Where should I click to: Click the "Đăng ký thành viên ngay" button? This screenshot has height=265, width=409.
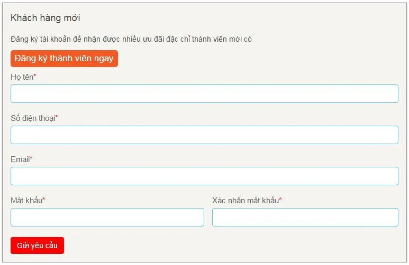pyautogui.click(x=64, y=59)
